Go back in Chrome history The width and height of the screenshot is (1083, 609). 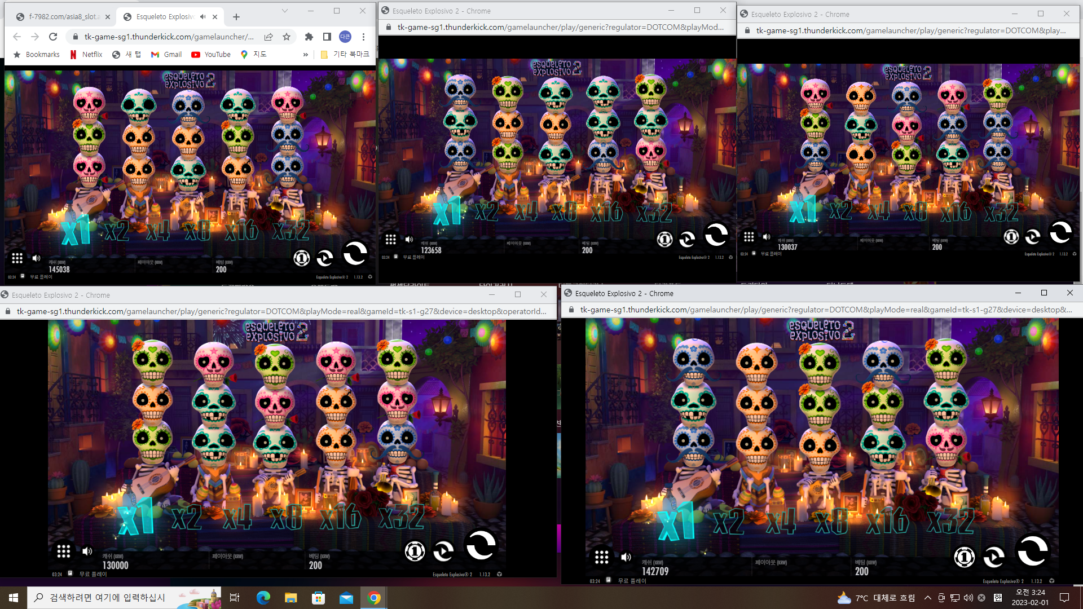[17, 37]
